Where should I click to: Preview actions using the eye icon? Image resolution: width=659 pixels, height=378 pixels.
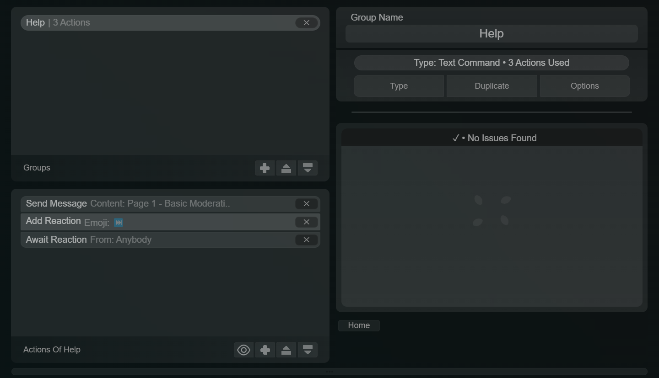[x=243, y=350]
